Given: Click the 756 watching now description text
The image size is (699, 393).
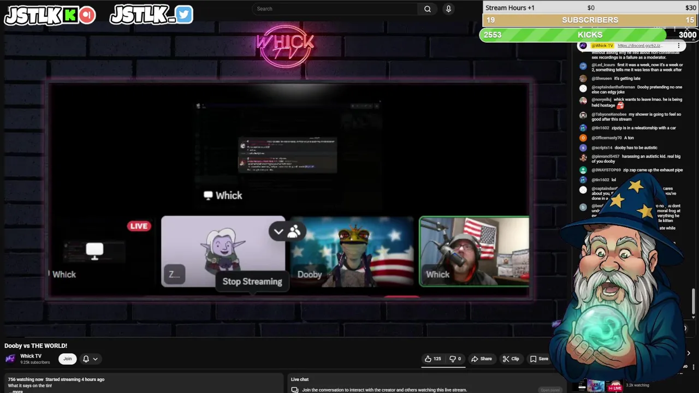Looking at the screenshot, I should point(26,379).
